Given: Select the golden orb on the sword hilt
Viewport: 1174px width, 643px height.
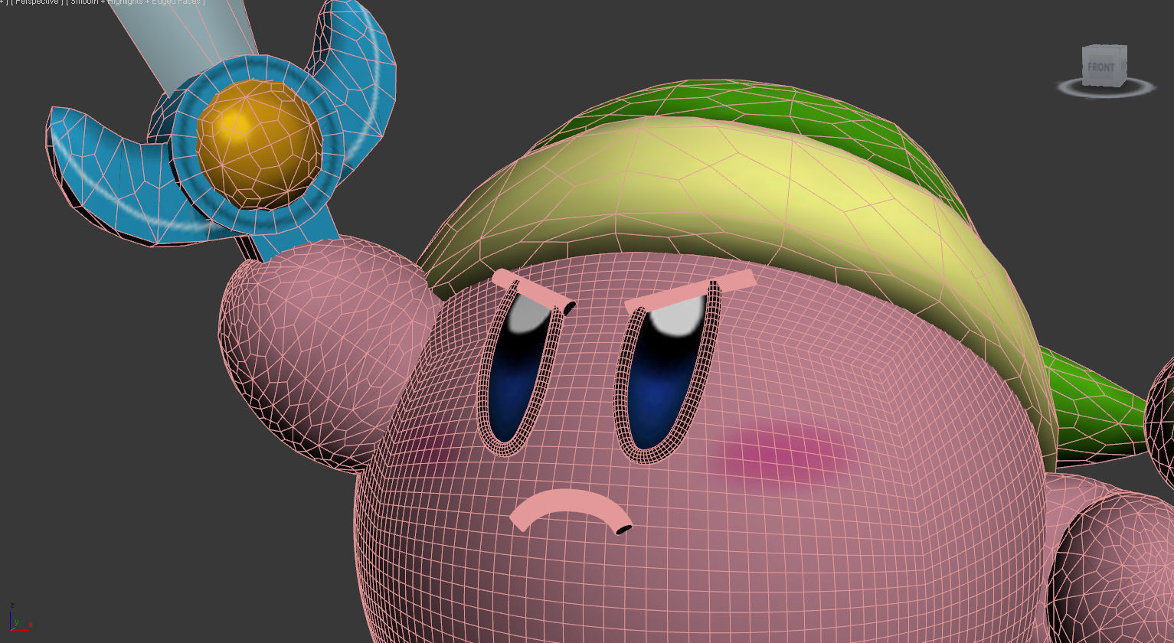Looking at the screenshot, I should click(259, 144).
